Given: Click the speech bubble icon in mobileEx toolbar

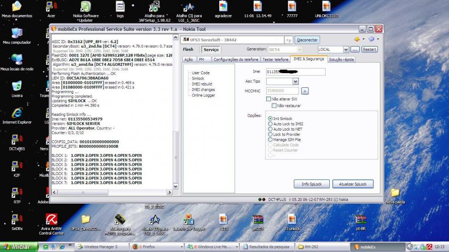Looking at the screenshot, I should (x=371, y=39).
